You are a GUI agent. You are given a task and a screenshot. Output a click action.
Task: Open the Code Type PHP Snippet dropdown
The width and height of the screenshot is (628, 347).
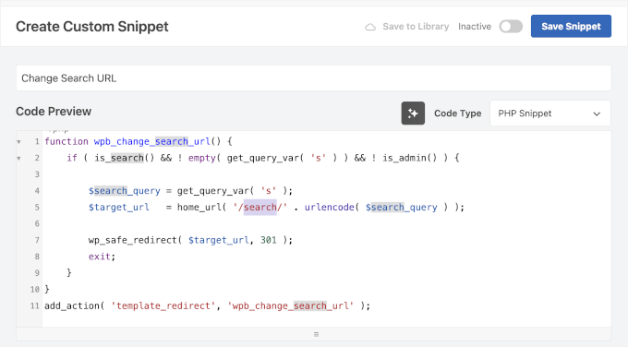click(549, 114)
